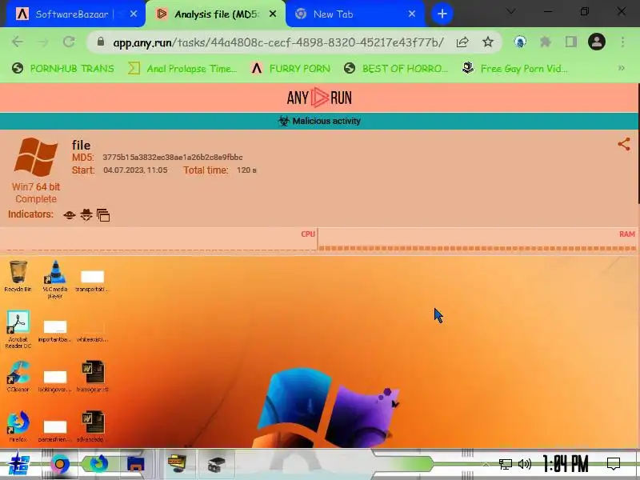
Task: Select the Word document above advancedcl...
Action: pos(92,376)
